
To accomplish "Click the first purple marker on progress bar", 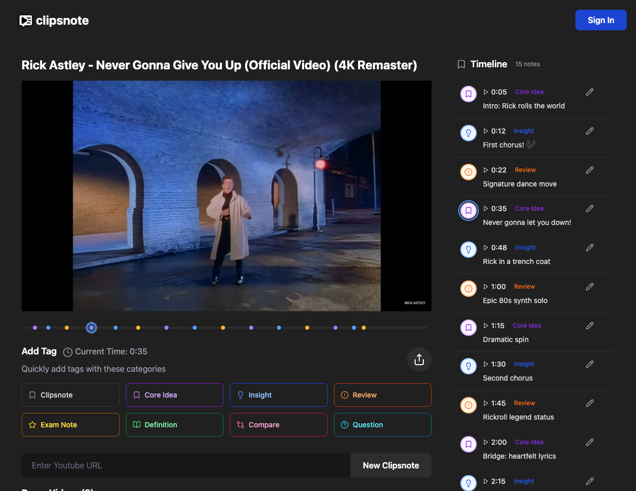I will [x=35, y=328].
